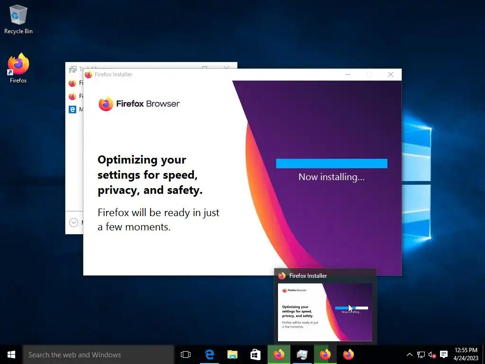Expand More details chevron in Task Manager
This screenshot has width=485, height=364.
point(73,222)
